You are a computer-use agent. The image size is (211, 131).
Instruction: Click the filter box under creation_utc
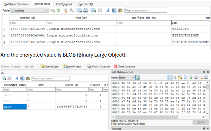(28, 23)
